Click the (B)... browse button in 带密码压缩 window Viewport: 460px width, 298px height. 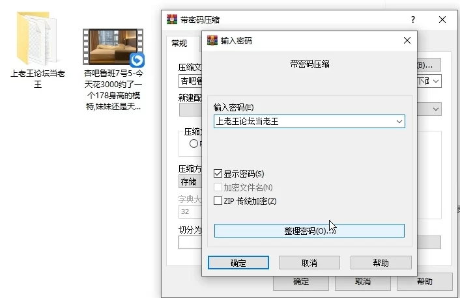pos(429,65)
